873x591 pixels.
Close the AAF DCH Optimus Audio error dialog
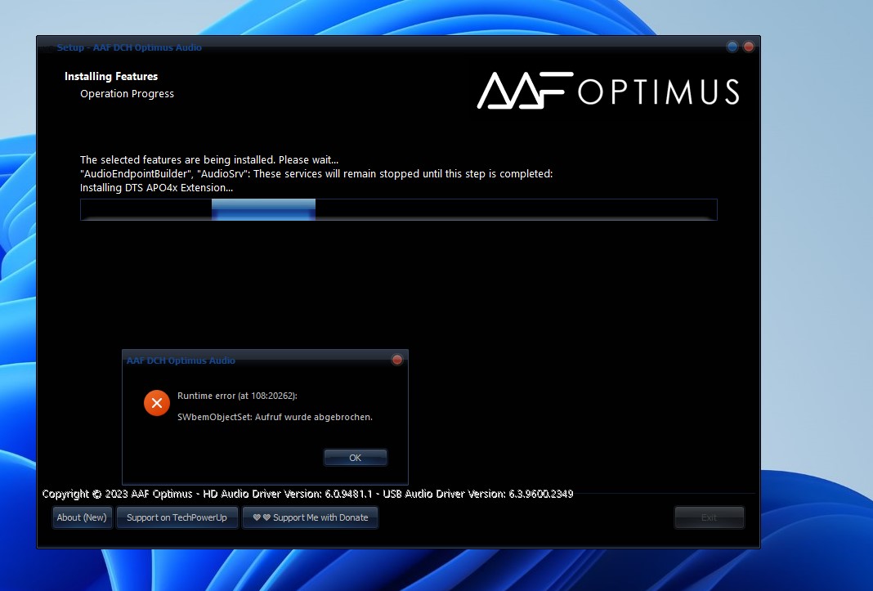397,360
